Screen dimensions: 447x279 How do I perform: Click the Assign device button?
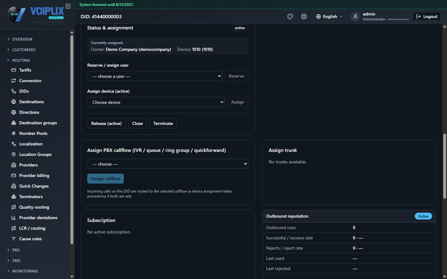click(238, 102)
